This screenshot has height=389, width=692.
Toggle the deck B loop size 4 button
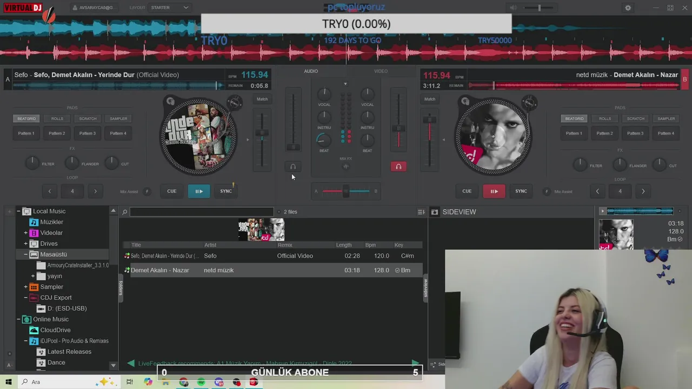[x=620, y=191]
